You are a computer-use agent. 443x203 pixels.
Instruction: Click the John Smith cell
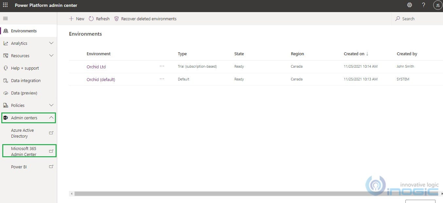coord(405,66)
